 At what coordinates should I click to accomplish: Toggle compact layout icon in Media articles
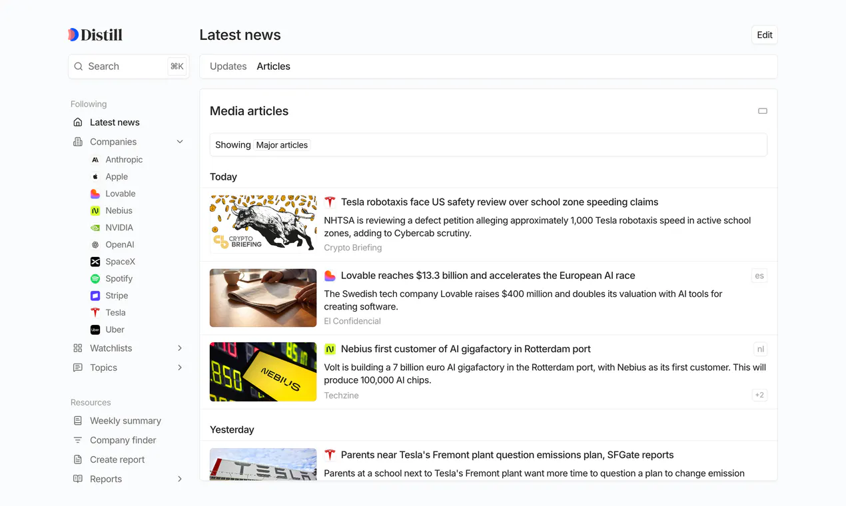(763, 111)
